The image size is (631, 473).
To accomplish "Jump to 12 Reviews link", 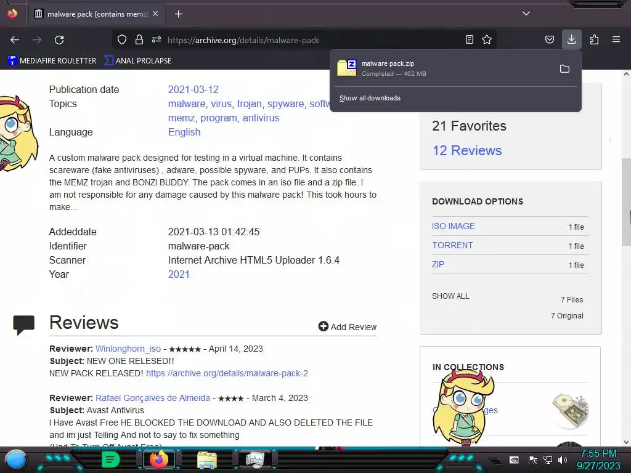I will pyautogui.click(x=467, y=150).
